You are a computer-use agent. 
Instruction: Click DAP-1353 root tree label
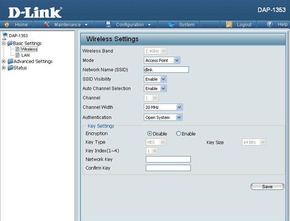pos(18,35)
